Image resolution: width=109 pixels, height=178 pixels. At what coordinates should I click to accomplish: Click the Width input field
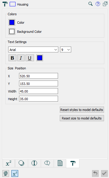[38, 91]
